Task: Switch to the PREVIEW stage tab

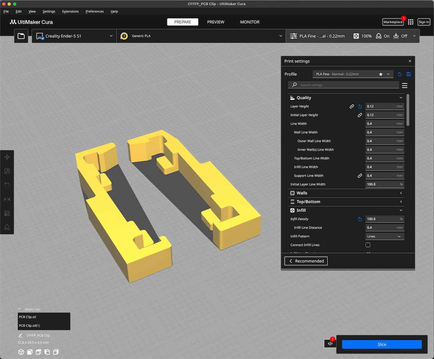Action: [x=216, y=22]
